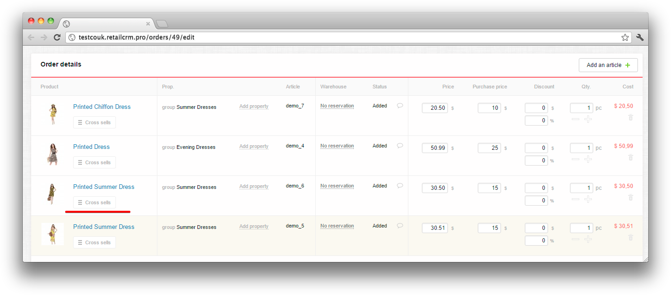Open the browser wrench settings menu
This screenshot has width=671, height=295.
(640, 37)
